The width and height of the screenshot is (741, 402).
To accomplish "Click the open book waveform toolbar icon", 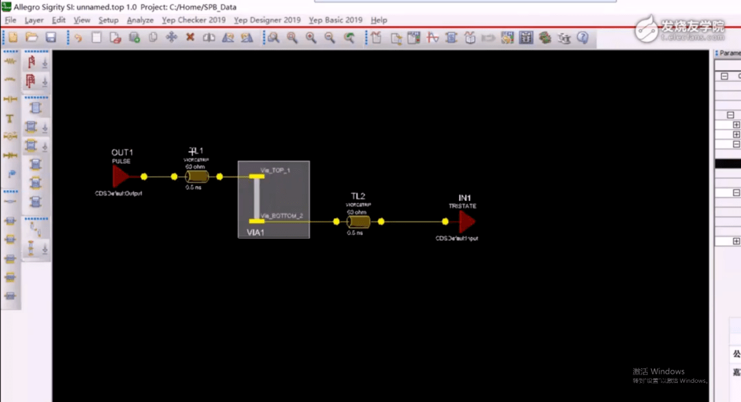I will pyautogui.click(x=470, y=37).
